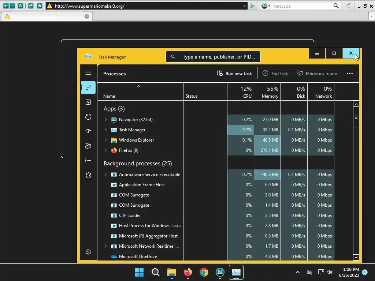Click the process list scrollbar thumb
The width and height of the screenshot is (375, 281).
(x=356, y=117)
